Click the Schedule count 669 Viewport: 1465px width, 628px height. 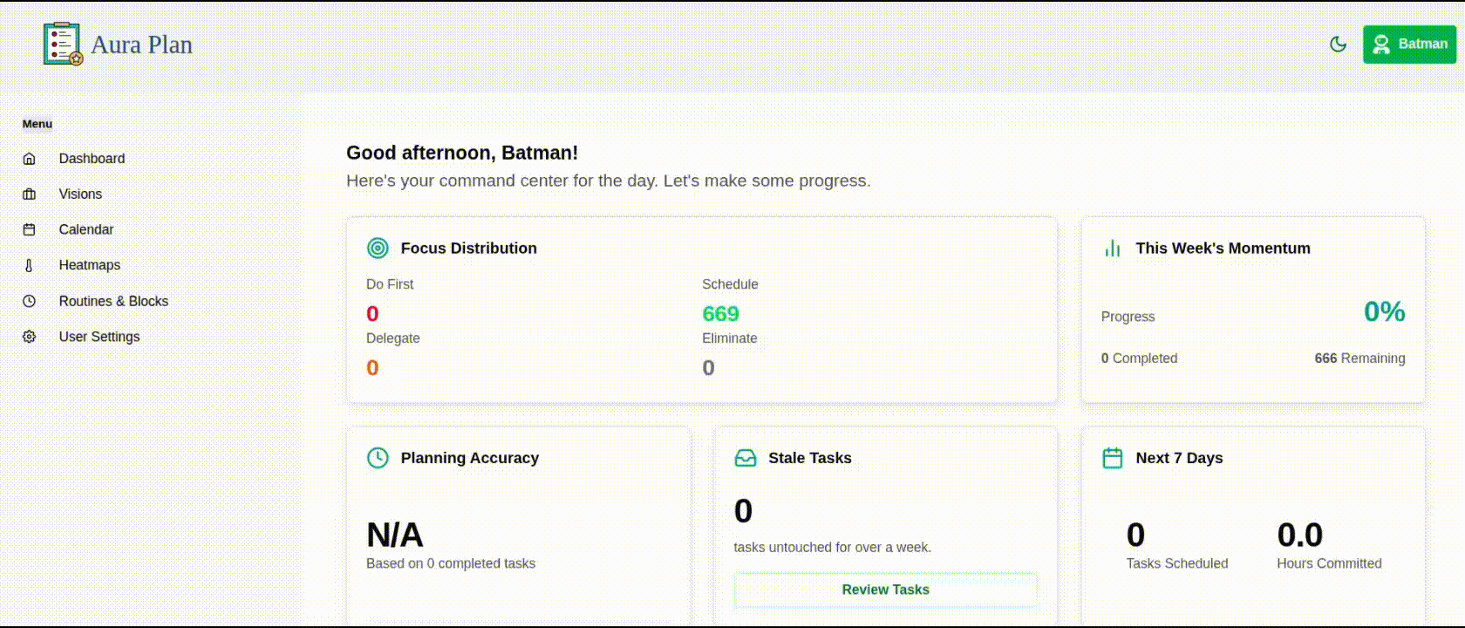pos(720,314)
